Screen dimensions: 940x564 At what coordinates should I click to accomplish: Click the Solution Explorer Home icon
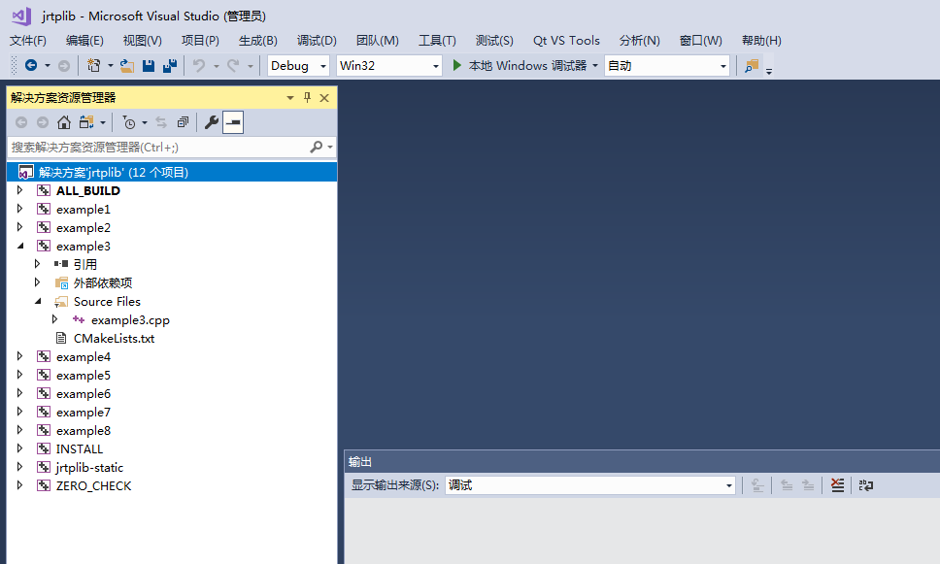(63, 122)
